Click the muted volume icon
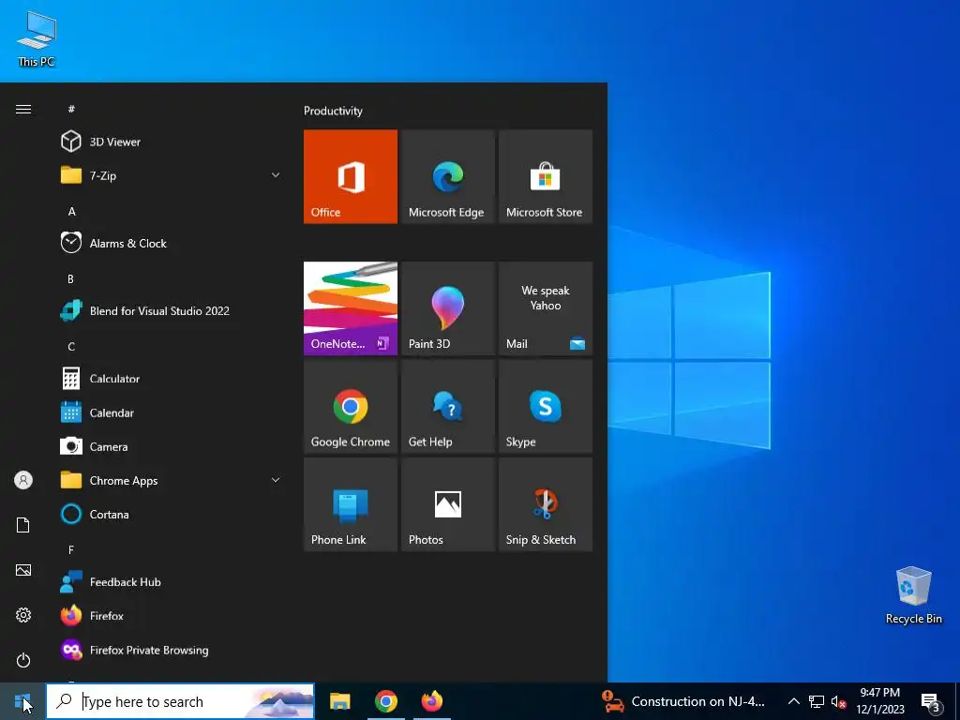Image resolution: width=960 pixels, height=720 pixels. click(x=838, y=701)
